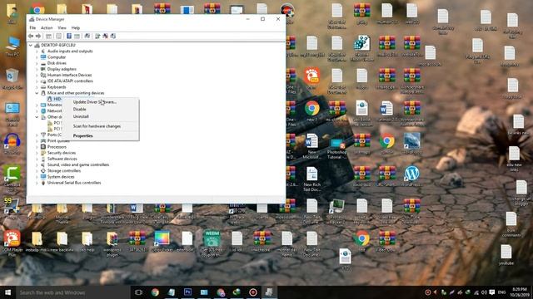Expand the IDE ATA/ATAPI controllers node

(37, 81)
